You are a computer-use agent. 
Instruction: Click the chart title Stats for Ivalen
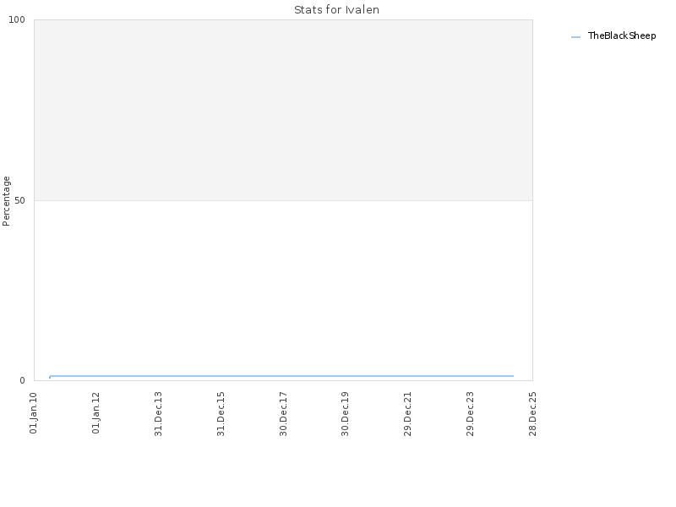336,10
